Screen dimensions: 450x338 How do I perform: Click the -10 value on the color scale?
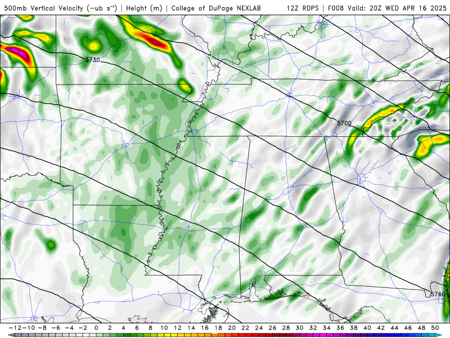[29, 328]
